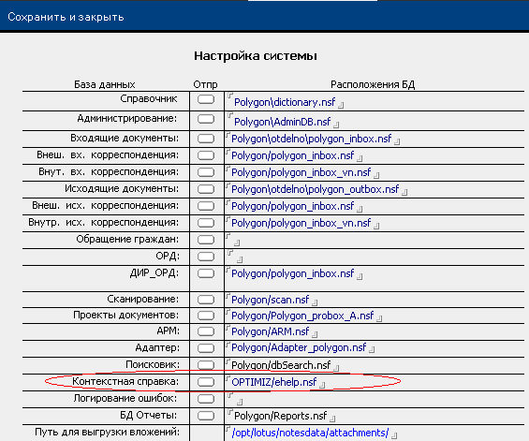Click the Отпр button in Администрирование row
Viewport: 529px width, 441px height.
point(206,119)
